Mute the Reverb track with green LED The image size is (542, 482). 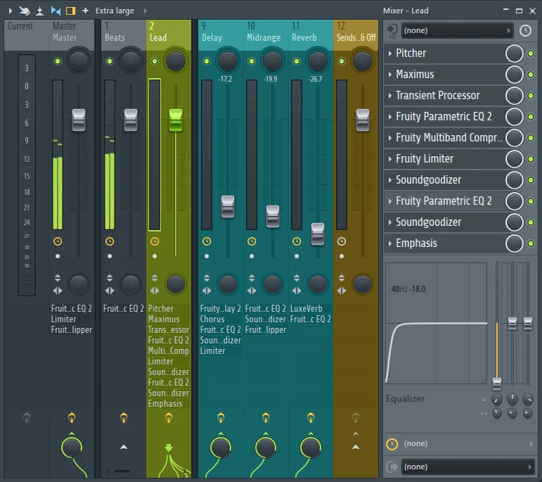[x=297, y=61]
